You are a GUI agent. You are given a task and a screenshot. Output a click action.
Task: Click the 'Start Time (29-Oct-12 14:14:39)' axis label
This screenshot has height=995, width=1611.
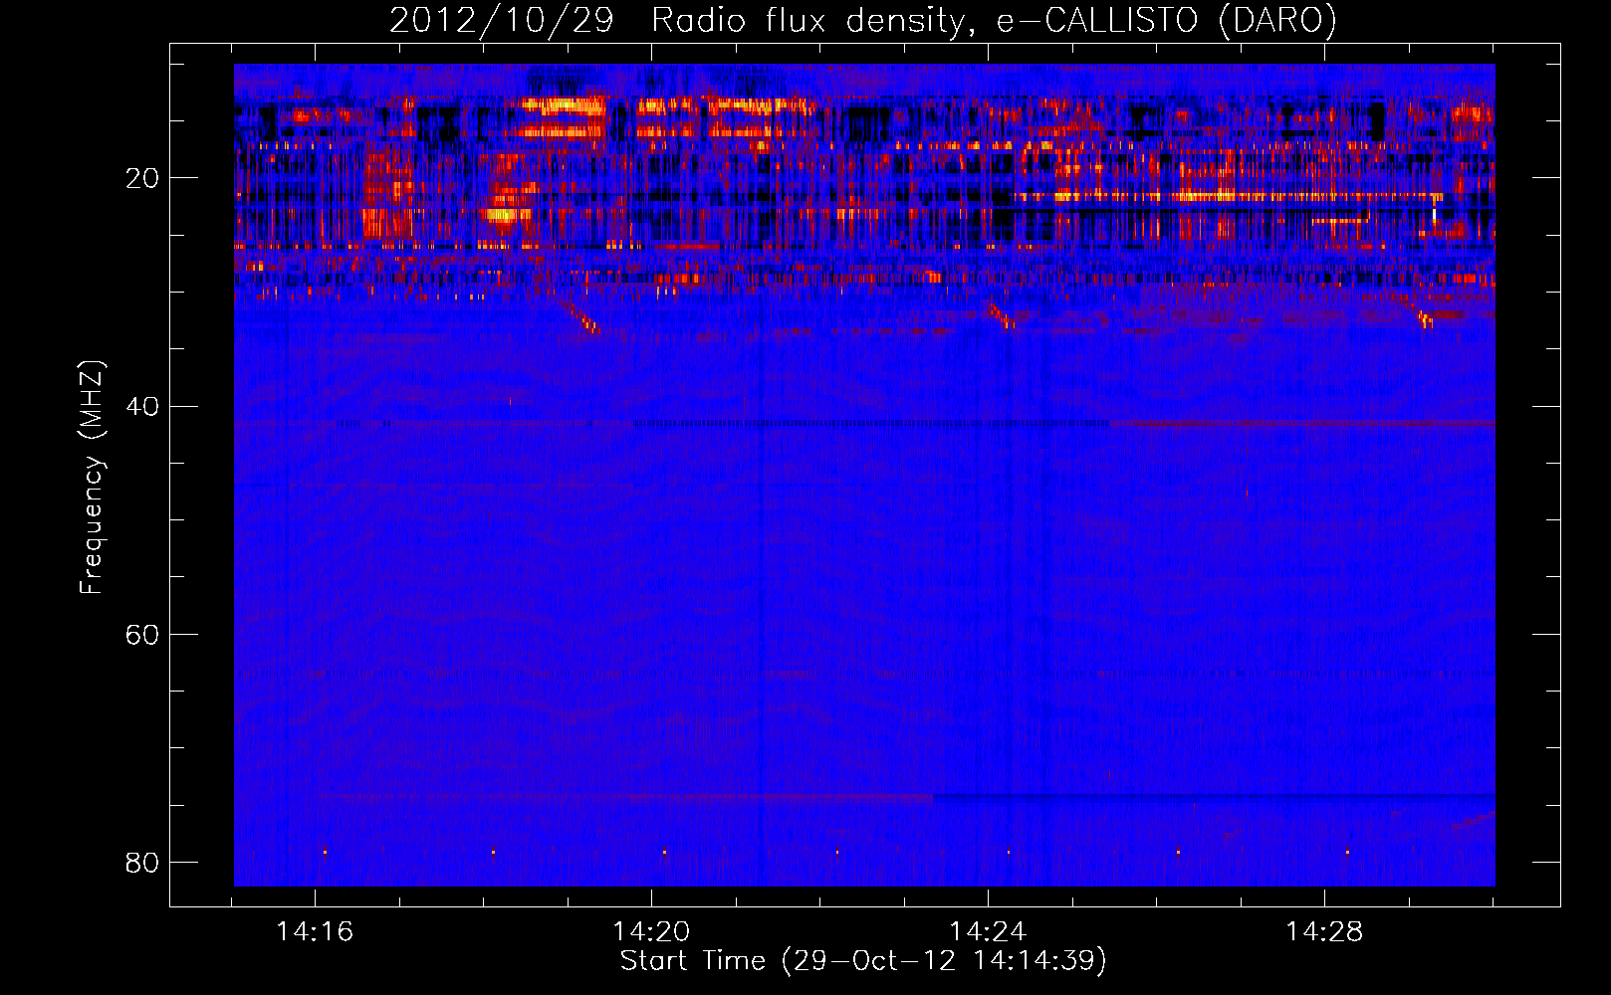coord(863,961)
